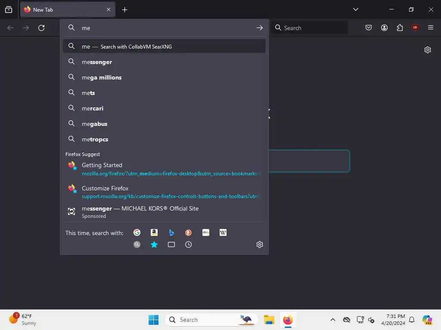
Task: Search this time with eBay
Action: tap(206, 232)
